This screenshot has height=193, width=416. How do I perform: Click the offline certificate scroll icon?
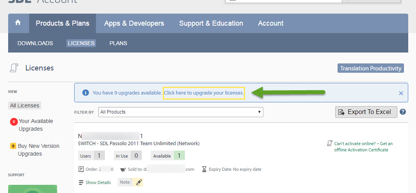tap(329, 144)
